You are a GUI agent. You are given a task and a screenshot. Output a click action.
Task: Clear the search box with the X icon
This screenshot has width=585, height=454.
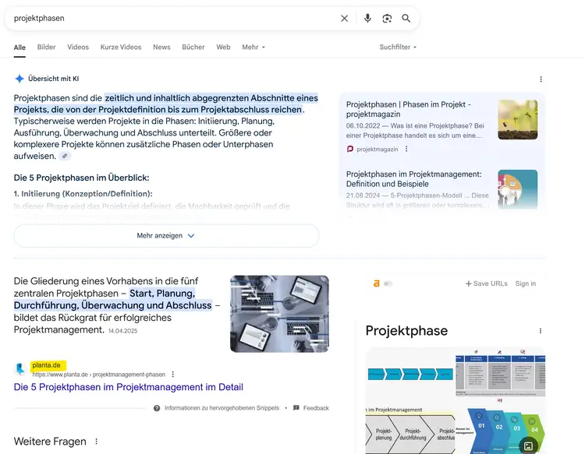coord(344,18)
